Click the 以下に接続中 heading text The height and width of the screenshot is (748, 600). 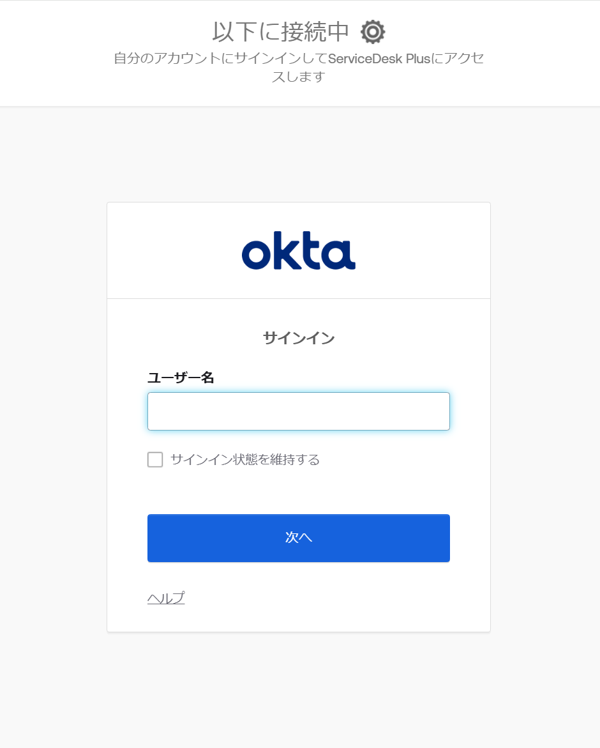[x=281, y=31]
